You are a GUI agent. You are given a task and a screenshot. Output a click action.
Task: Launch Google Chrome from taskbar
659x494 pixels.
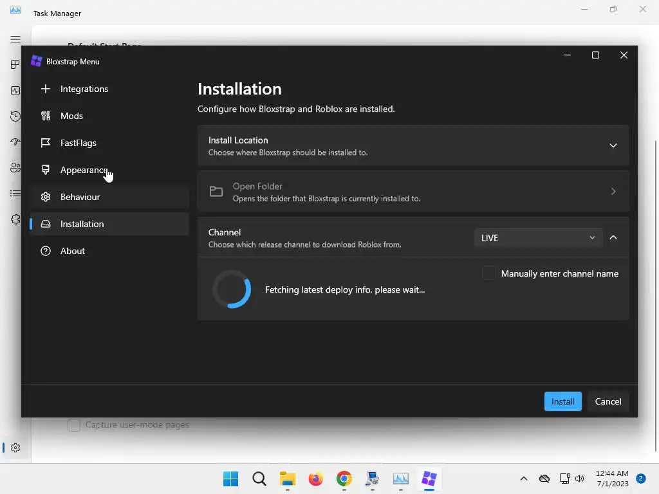point(344,479)
